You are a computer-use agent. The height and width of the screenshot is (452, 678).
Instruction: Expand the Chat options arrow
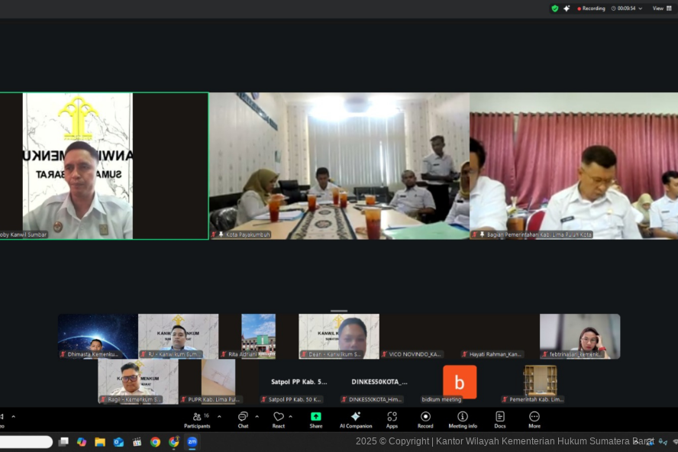257,417
